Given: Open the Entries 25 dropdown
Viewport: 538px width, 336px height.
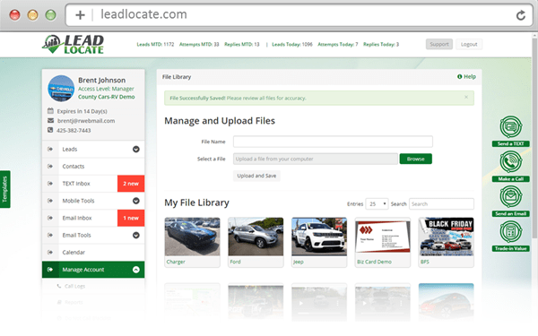Looking at the screenshot, I should point(377,203).
